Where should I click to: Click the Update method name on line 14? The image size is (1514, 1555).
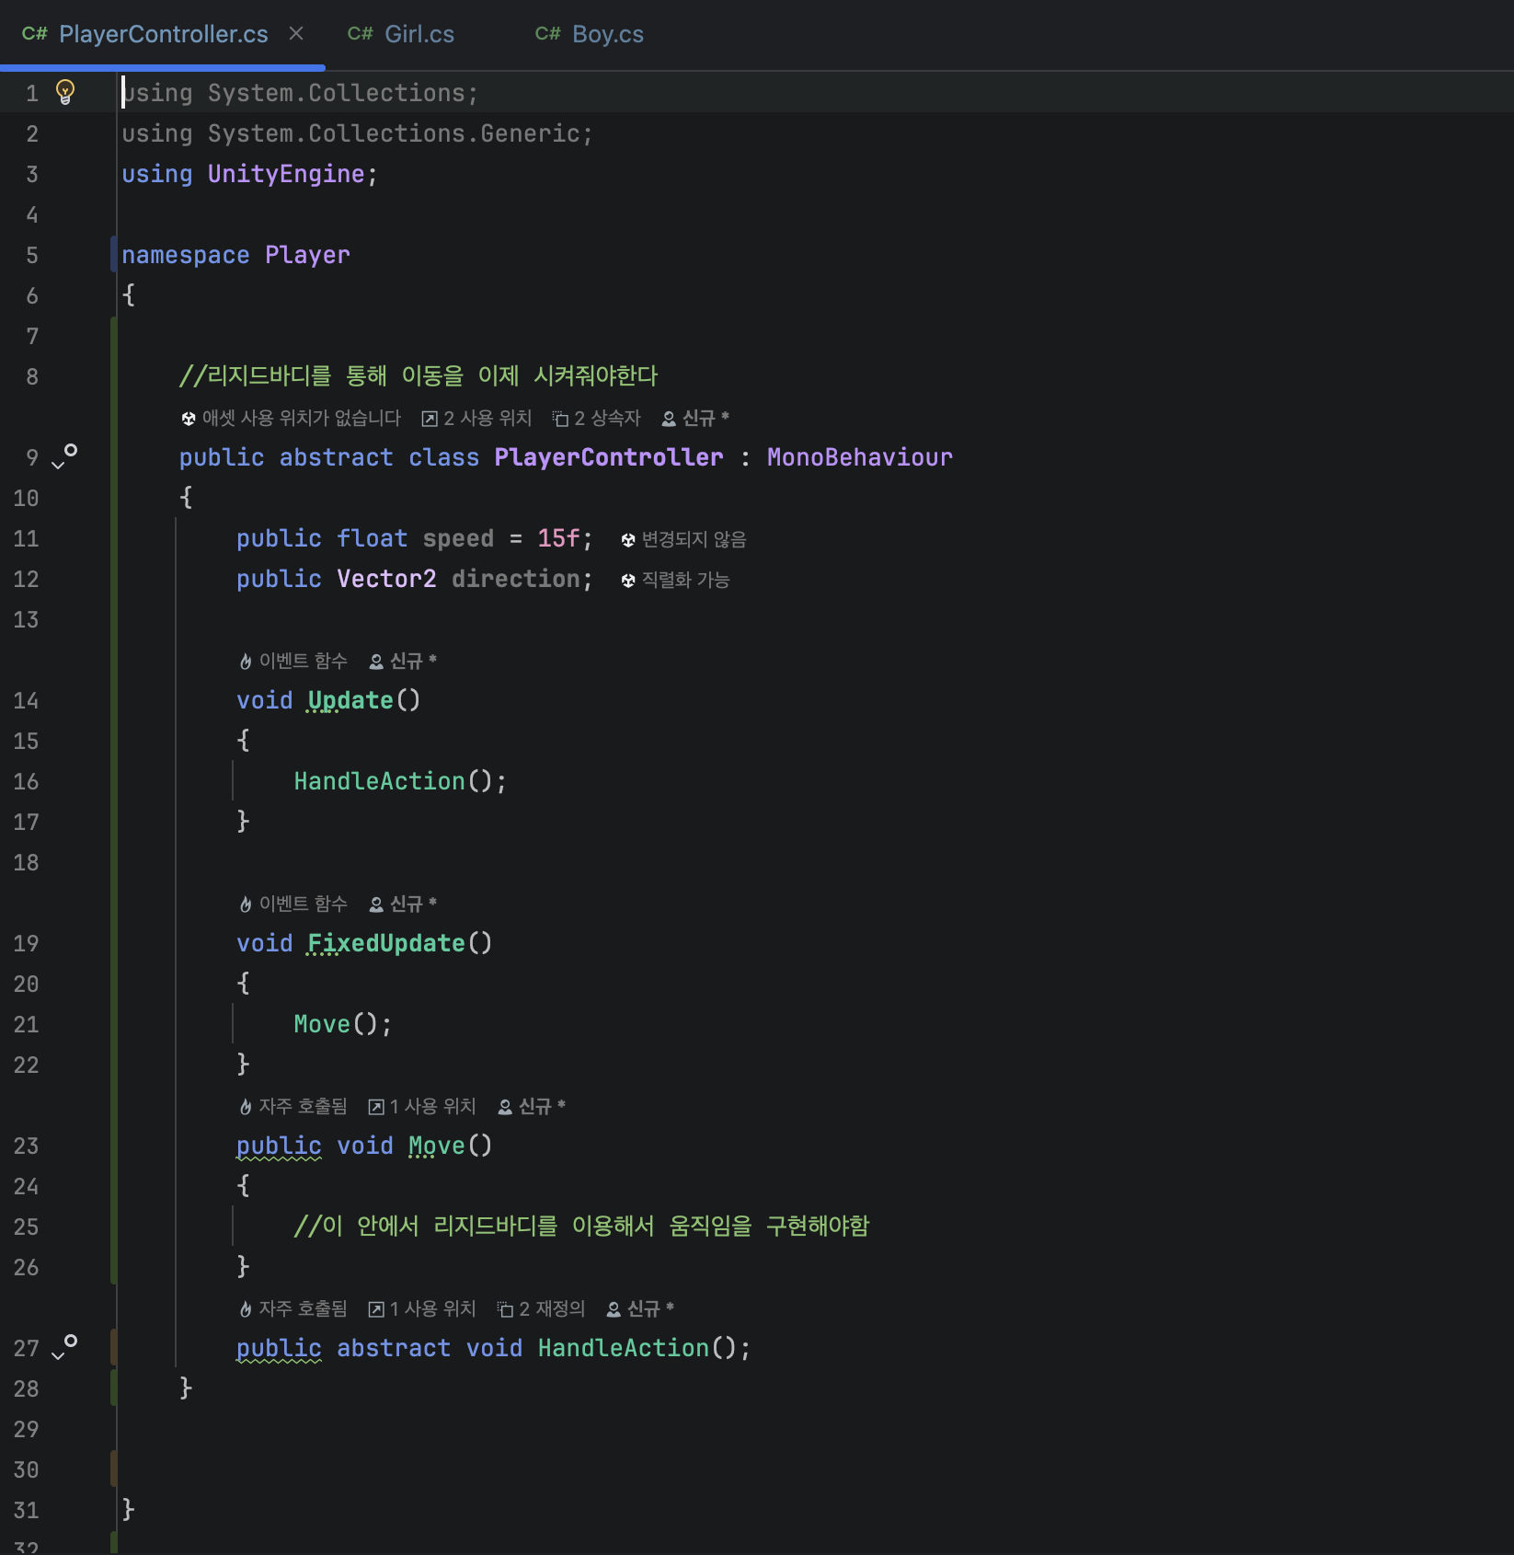(350, 700)
